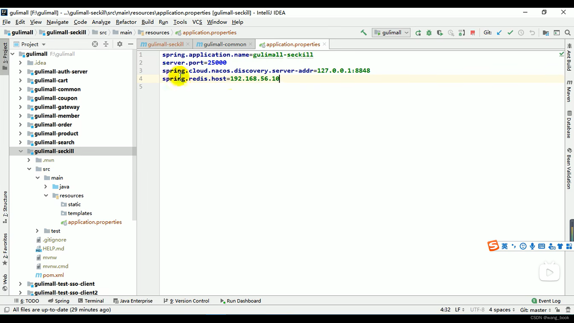Viewport: 574px width, 323px height.
Task: Toggle the 7: Structure side panel
Action: (x=5, y=207)
